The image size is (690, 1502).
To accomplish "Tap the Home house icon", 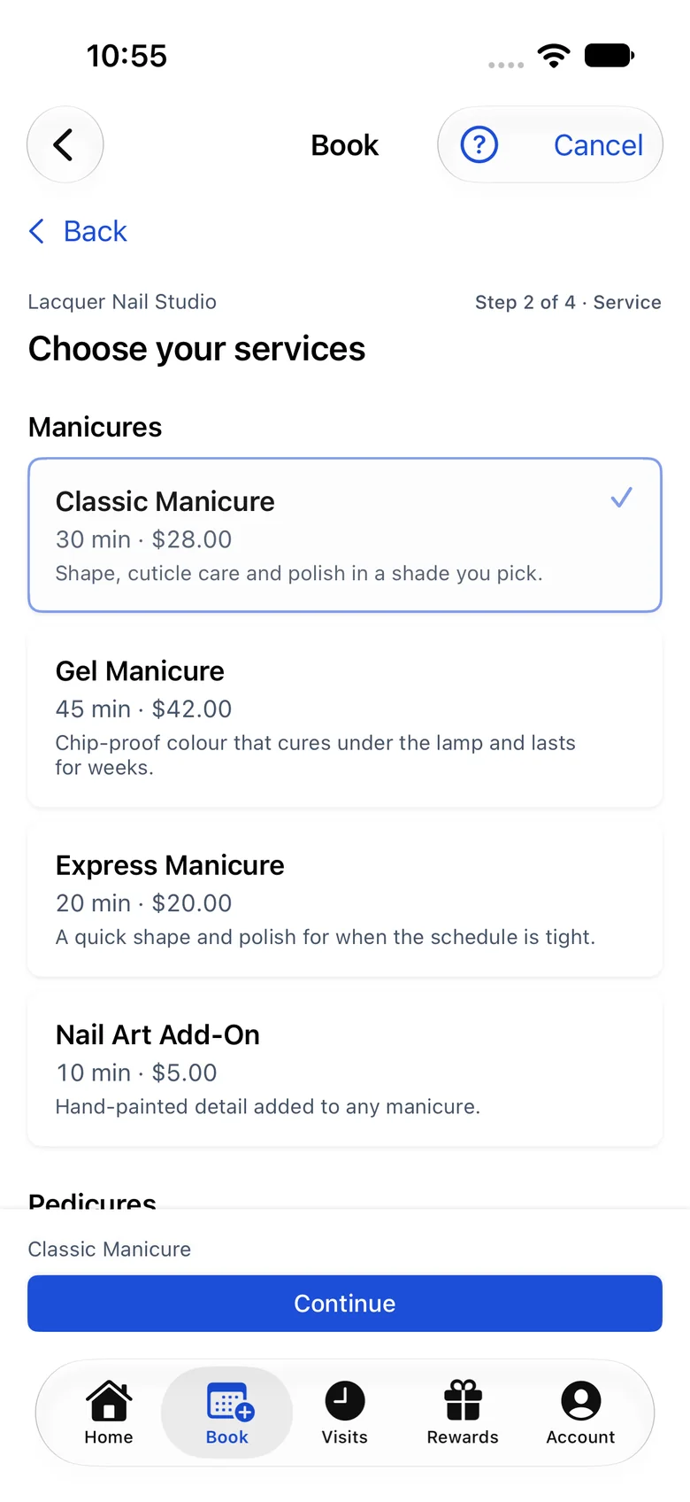I will click(109, 1401).
